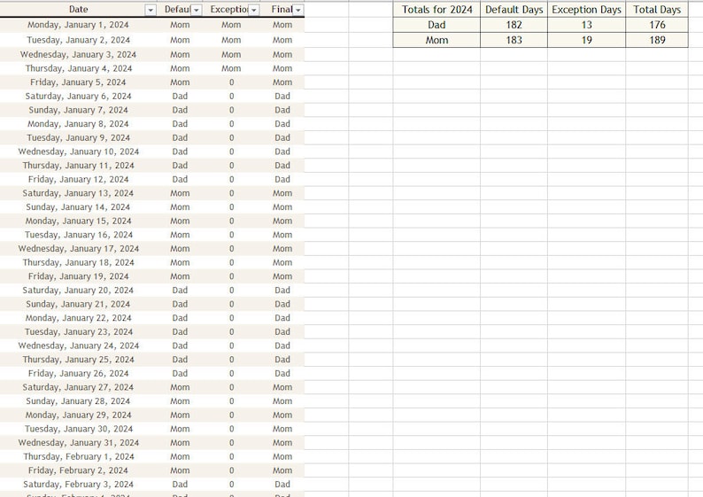Select the Final cell 'Dad' for January 9, 2024

pyautogui.click(x=282, y=137)
